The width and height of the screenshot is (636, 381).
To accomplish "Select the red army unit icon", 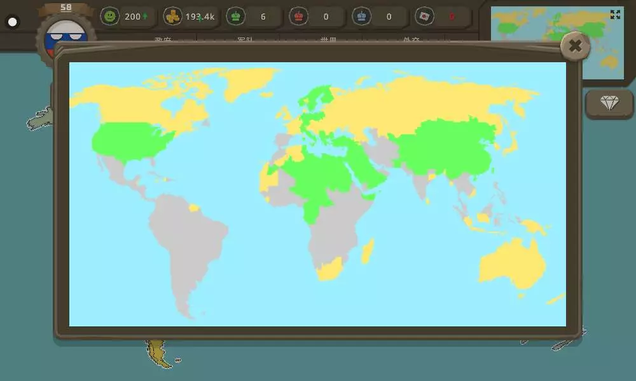I will [x=298, y=17].
